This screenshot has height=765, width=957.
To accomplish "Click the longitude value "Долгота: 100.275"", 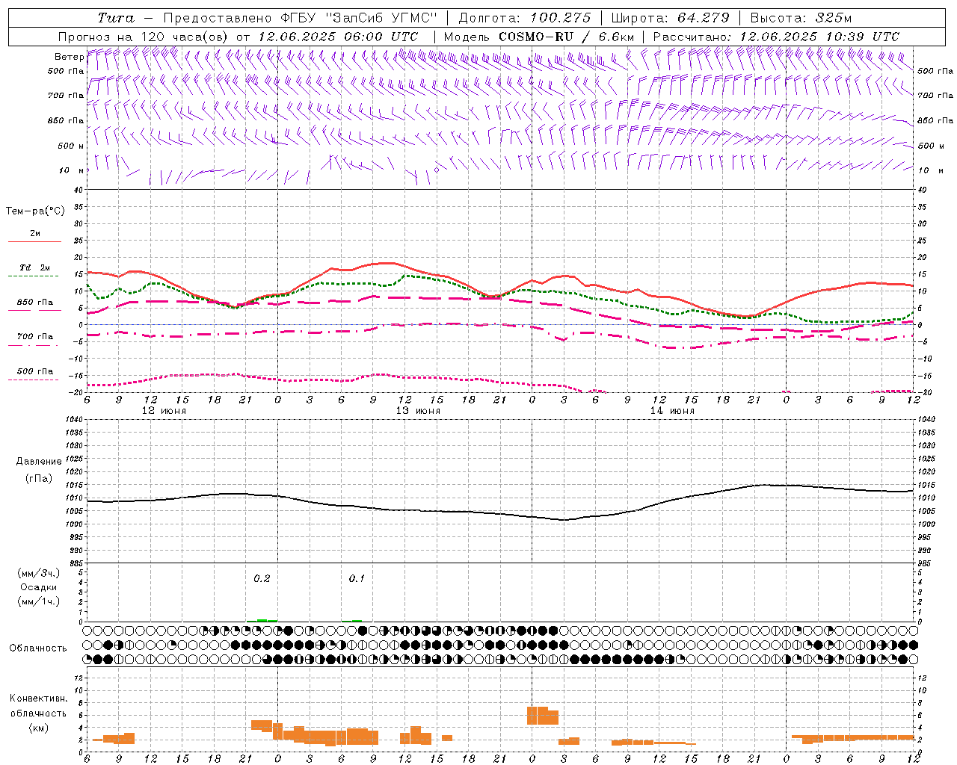I will [525, 18].
